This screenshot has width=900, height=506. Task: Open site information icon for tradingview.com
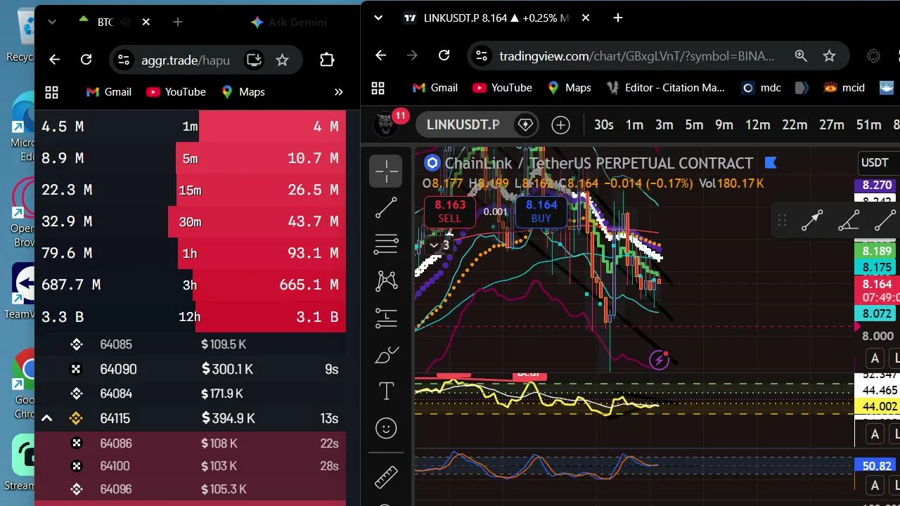[x=480, y=56]
